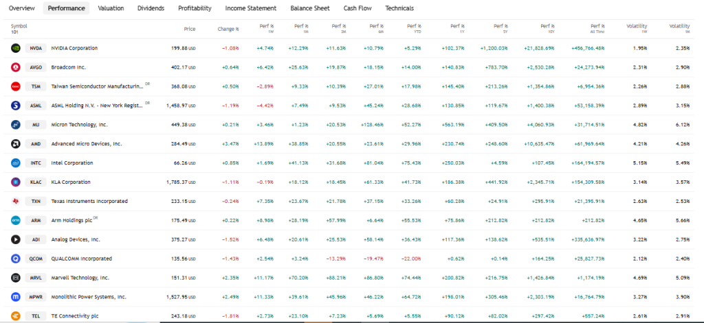Click the KLAC ticker badge
This screenshot has width=704, height=323.
pyautogui.click(x=36, y=182)
